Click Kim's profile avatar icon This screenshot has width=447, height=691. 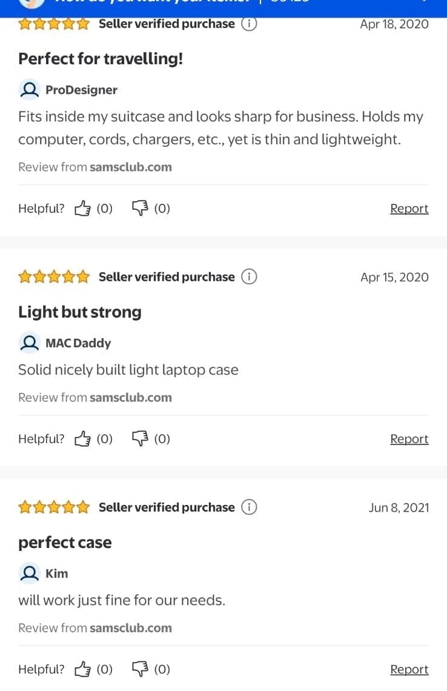pyautogui.click(x=28, y=573)
